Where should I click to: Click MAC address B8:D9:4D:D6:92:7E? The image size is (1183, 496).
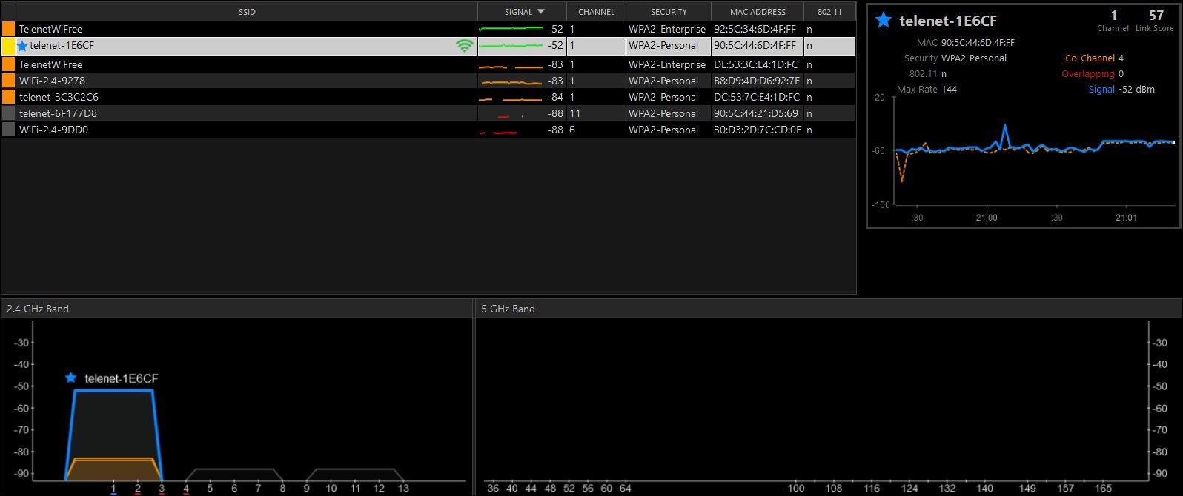point(757,81)
